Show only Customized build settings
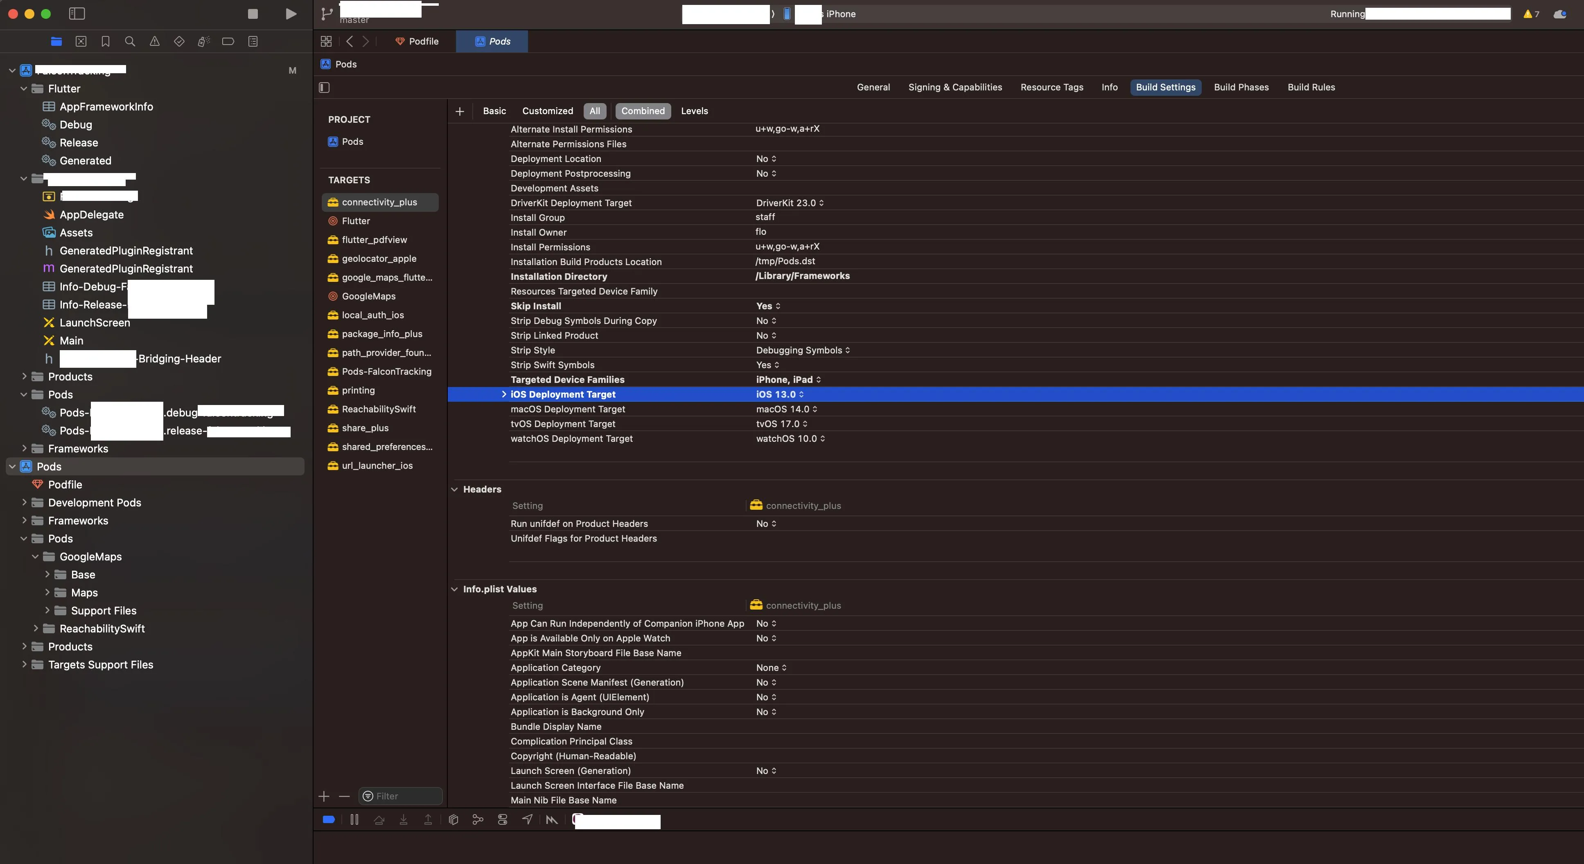This screenshot has height=864, width=1584. 547,110
